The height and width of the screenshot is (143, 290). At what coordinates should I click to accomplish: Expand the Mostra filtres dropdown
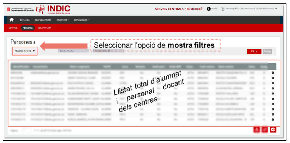pos(25,51)
